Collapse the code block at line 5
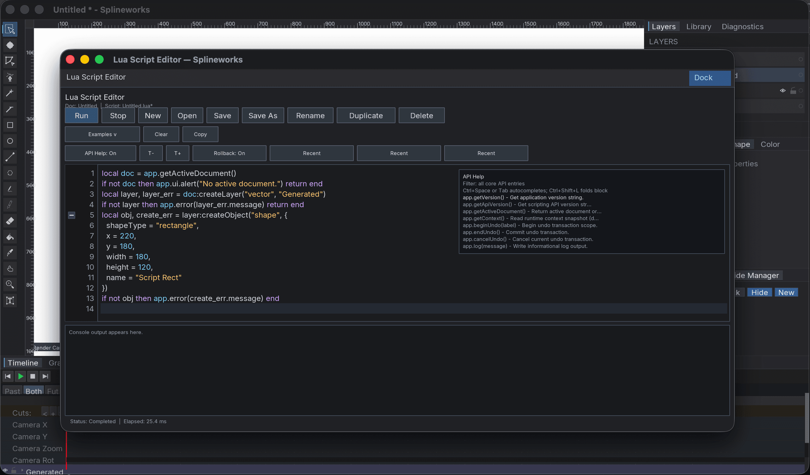The height and width of the screenshot is (475, 810). (x=71, y=215)
